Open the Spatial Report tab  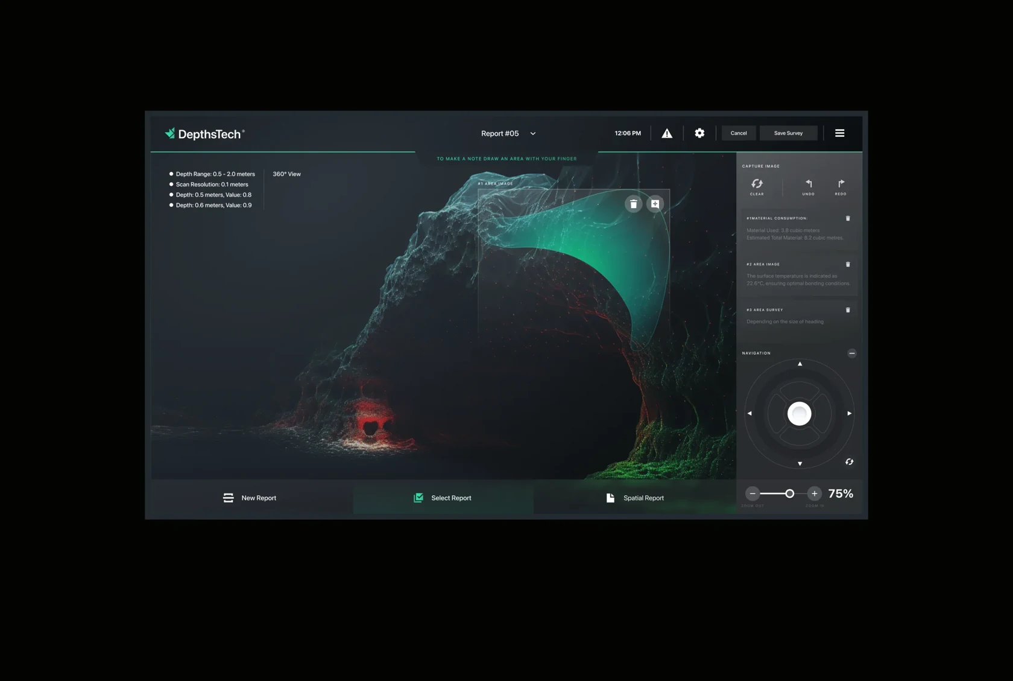[x=635, y=498]
